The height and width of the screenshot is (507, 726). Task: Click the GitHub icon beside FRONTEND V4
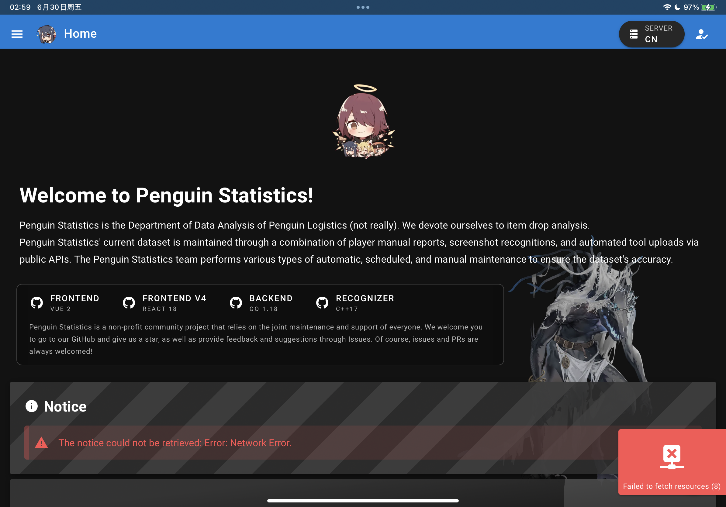[129, 303]
